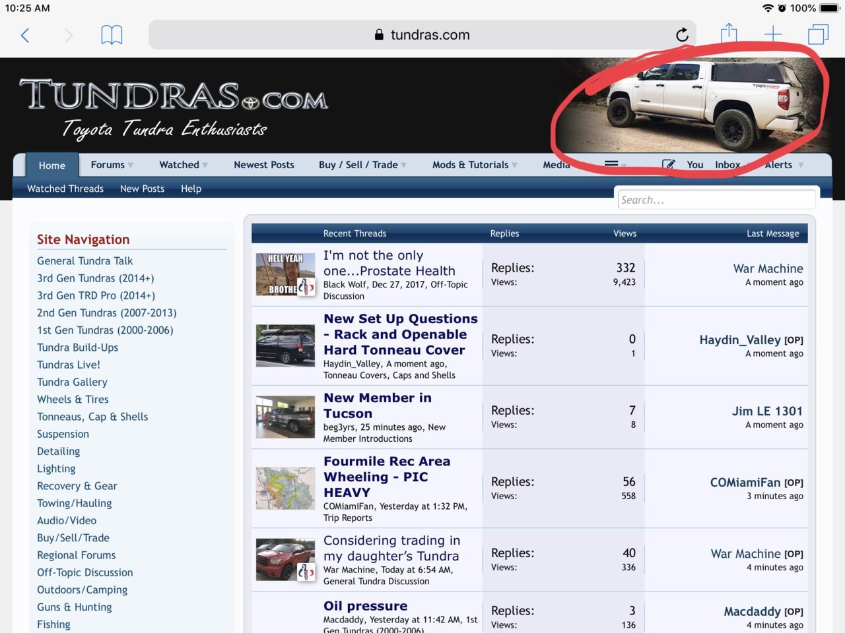Open the Detailing sidebar link
Screen dimensions: 845x633
tap(58, 451)
